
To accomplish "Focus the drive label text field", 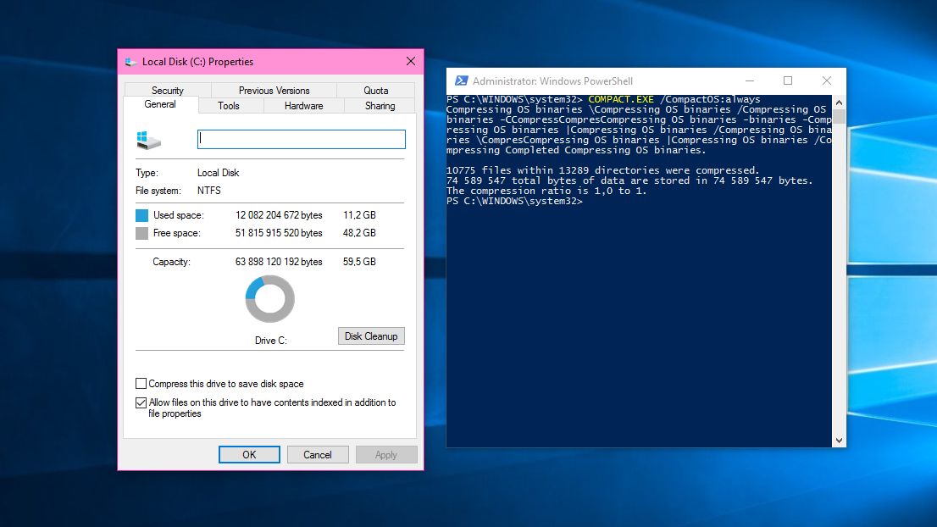I will tap(302, 139).
